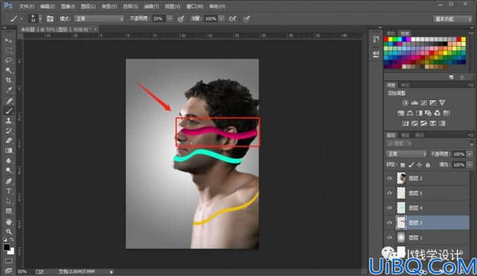Select the Clone Stamp tool
Screen dimensions: 477x276
coord(9,121)
